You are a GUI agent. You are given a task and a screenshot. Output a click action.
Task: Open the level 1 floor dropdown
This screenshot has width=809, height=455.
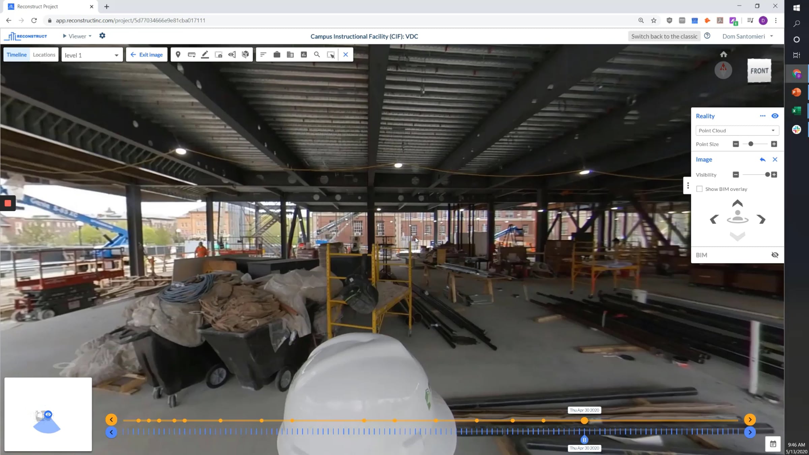point(92,55)
